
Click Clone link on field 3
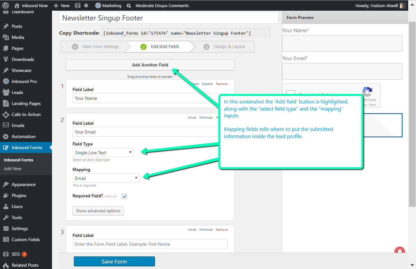192,230
